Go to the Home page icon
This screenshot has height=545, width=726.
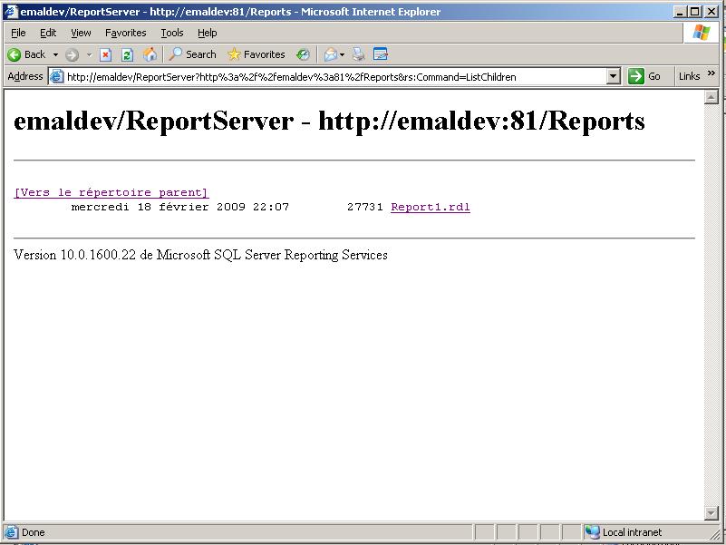pos(150,54)
